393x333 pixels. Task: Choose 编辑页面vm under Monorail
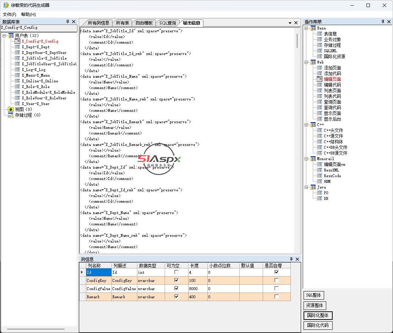coord(334,164)
